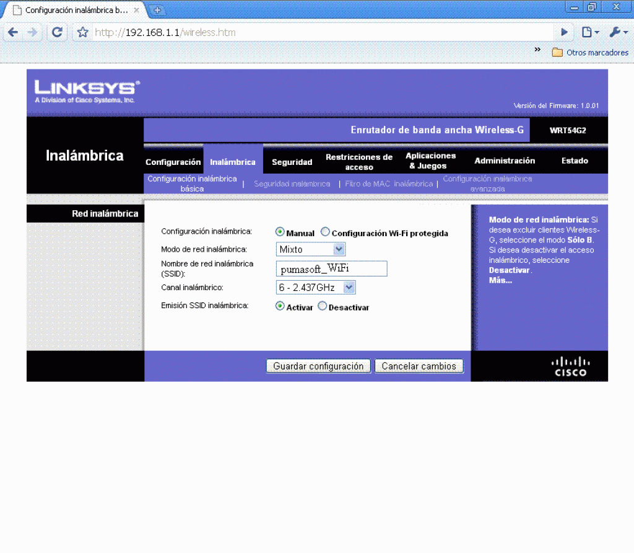The width and height of the screenshot is (634, 553).
Task: Choose Desactivar for SSID broadcast
Action: [322, 306]
